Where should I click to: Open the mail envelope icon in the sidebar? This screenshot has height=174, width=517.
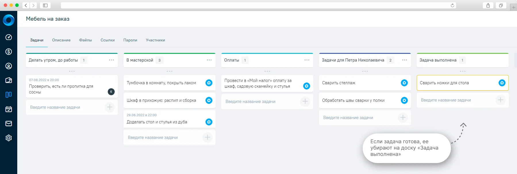(x=9, y=124)
